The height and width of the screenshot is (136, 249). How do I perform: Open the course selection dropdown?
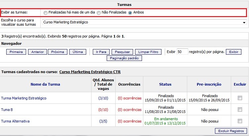[x=145, y=22]
